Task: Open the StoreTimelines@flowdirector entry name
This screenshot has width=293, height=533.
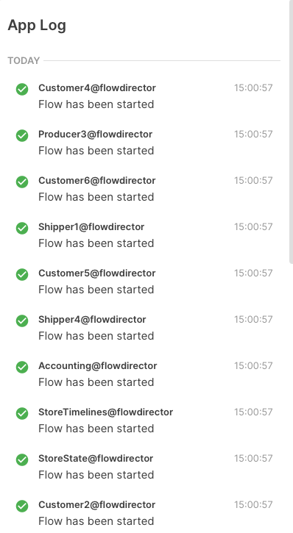Action: coord(105,412)
